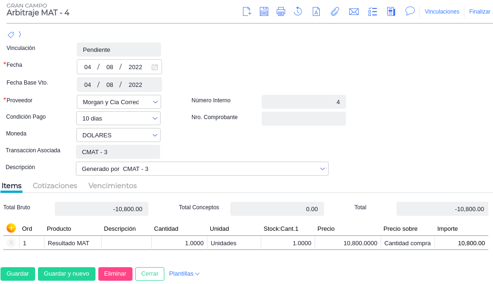Open the Plantillas dropdown menu
Image resolution: width=493 pixels, height=284 pixels.
point(184,274)
